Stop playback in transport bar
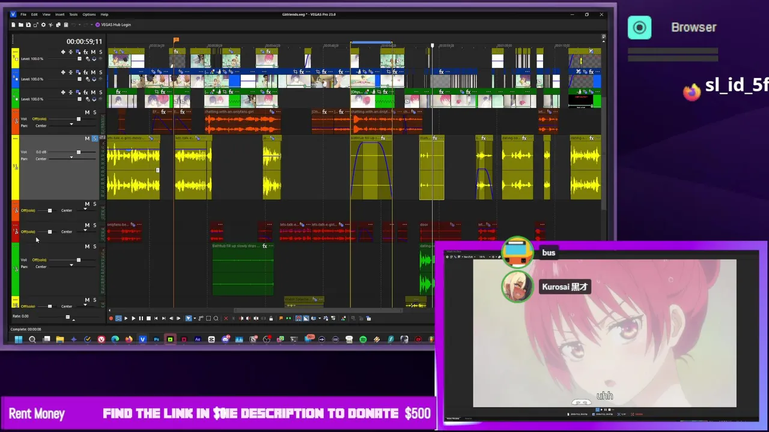The width and height of the screenshot is (769, 432). pos(148,319)
